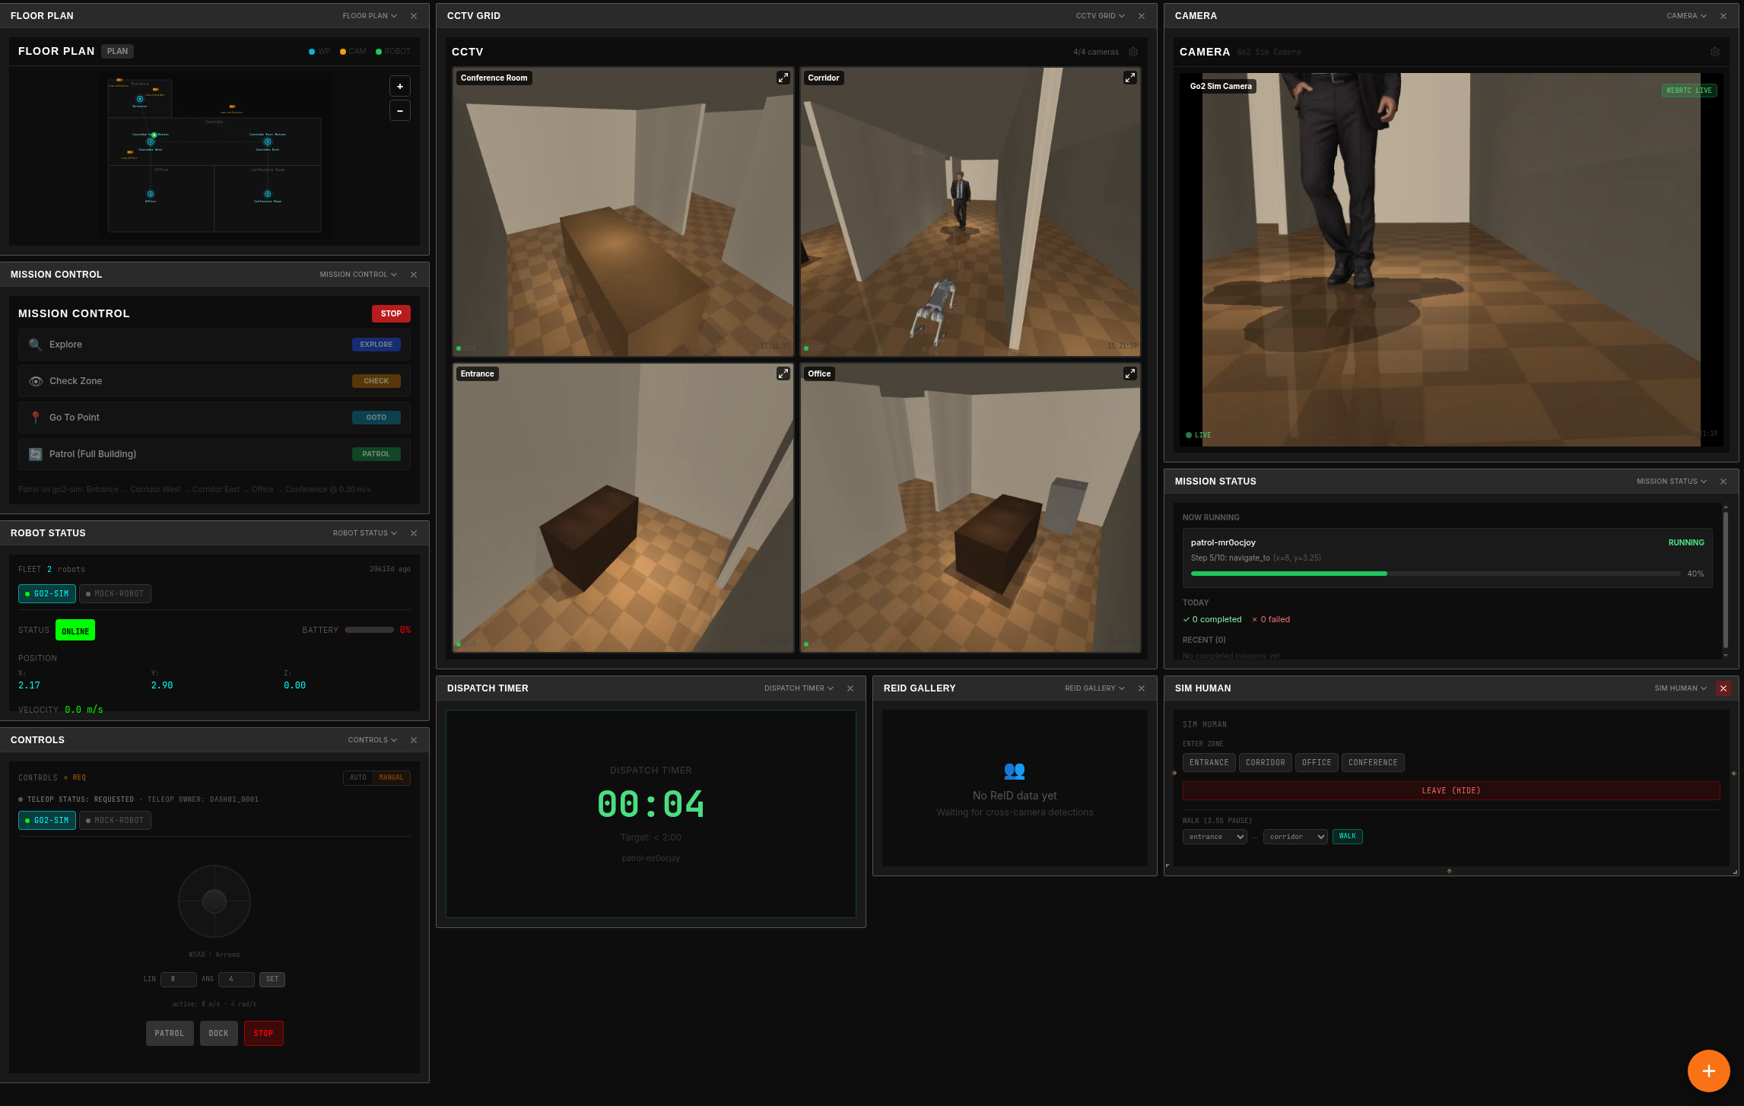The image size is (1744, 1106).
Task: Switch controls to AUTO mode
Action: point(358,777)
